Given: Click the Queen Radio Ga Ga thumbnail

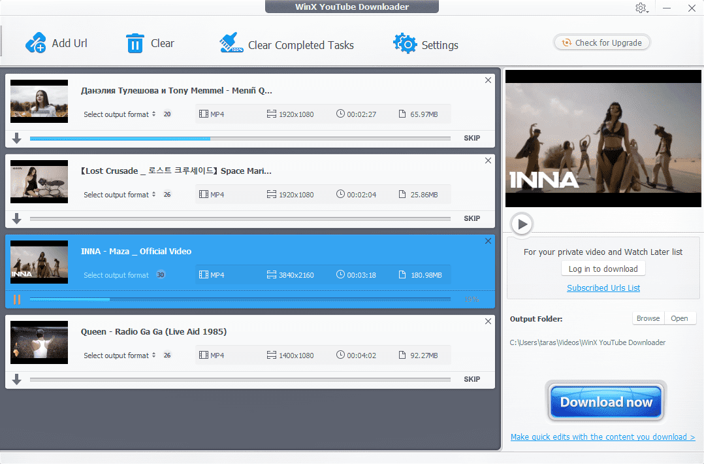Looking at the screenshot, I should [39, 342].
